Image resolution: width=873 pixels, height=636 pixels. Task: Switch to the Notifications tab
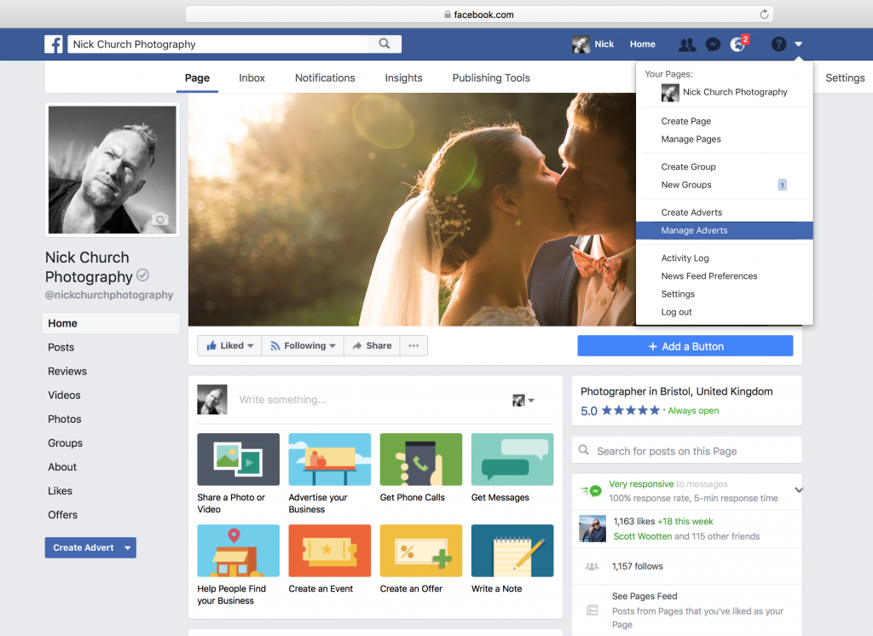(x=325, y=78)
